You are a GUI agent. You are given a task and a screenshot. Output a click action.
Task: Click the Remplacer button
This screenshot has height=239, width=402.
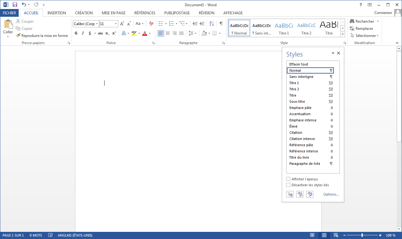361,29
